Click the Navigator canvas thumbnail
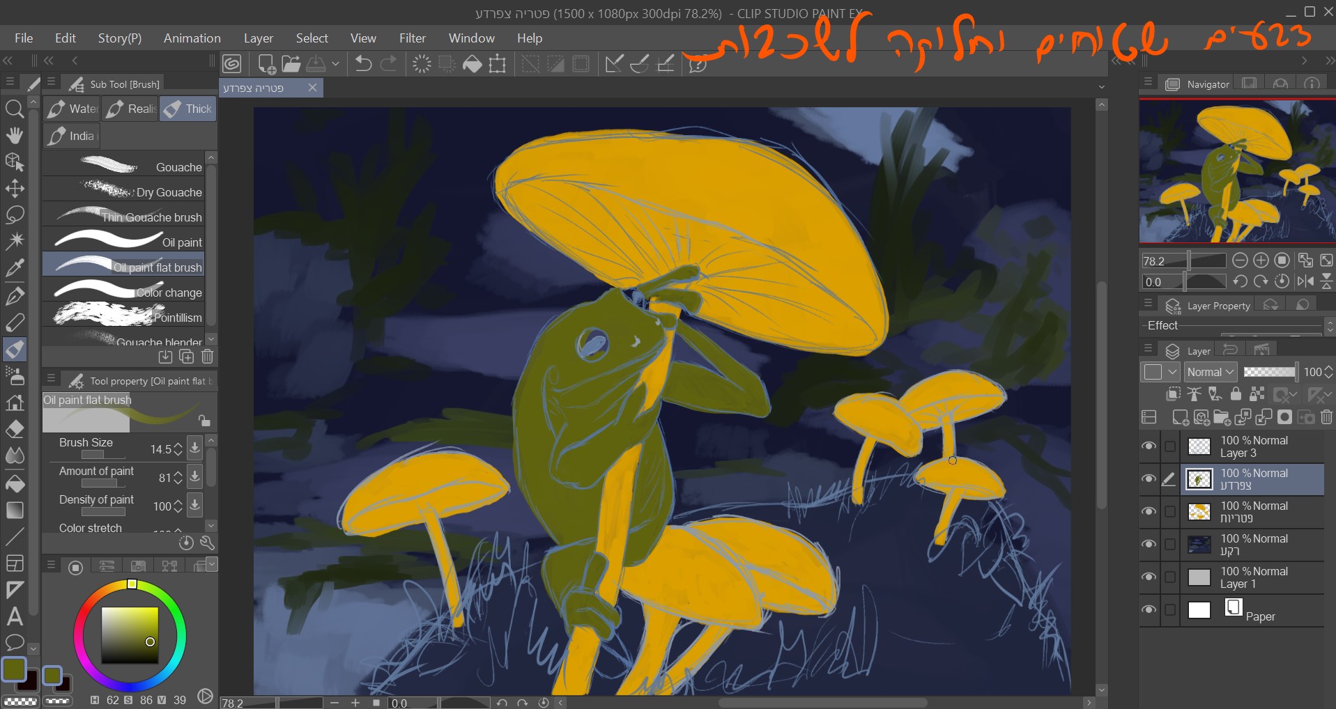 coord(1237,171)
